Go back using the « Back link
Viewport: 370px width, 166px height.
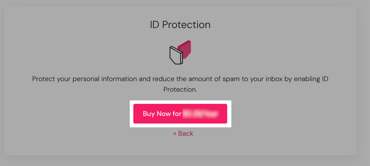pyautogui.click(x=183, y=134)
